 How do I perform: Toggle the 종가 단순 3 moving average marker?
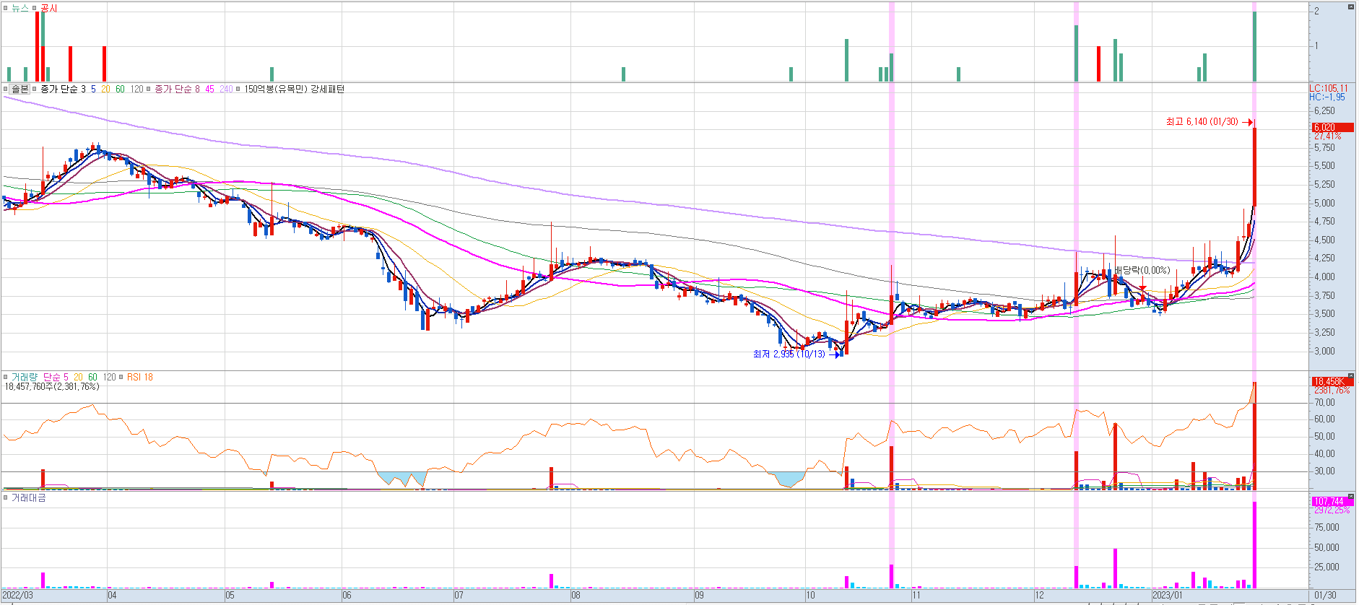(x=35, y=90)
